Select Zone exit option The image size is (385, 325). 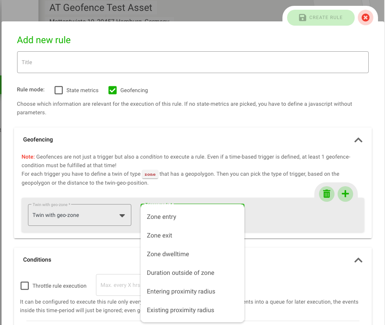pyautogui.click(x=159, y=236)
